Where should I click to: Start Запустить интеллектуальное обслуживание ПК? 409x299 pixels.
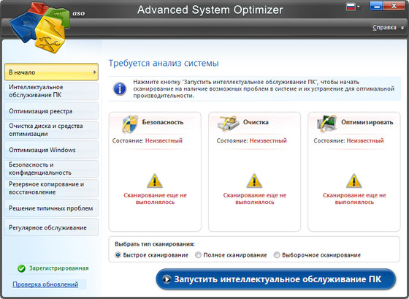276,279
